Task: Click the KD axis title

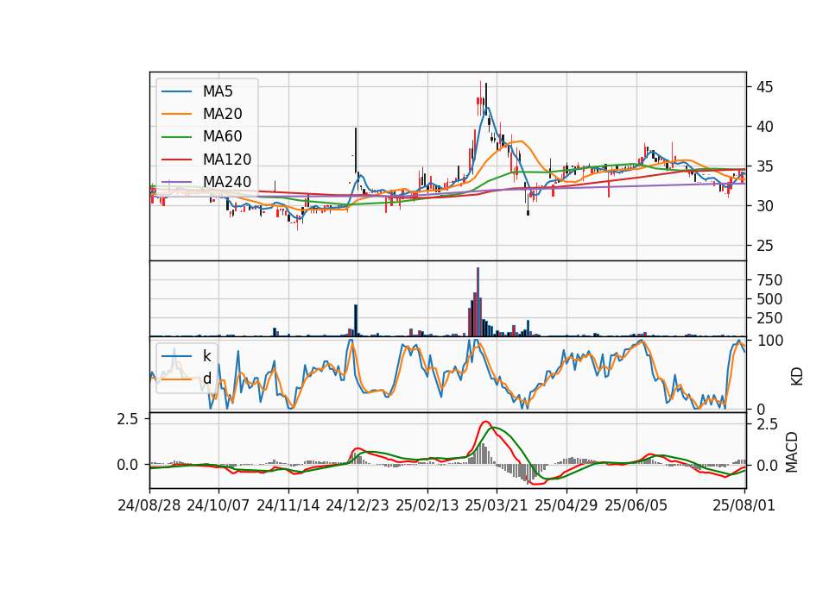Action: (797, 376)
